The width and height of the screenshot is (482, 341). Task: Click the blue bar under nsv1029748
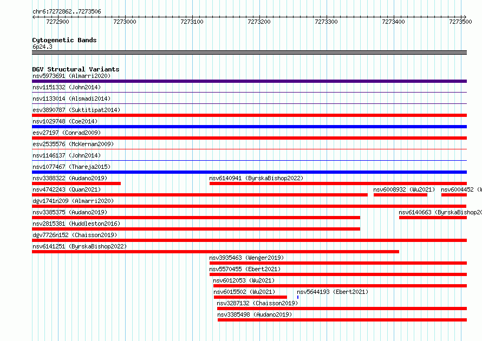point(249,127)
